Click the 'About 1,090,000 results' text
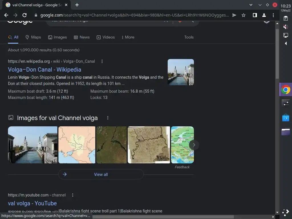This screenshot has height=219, width=292. [44, 50]
